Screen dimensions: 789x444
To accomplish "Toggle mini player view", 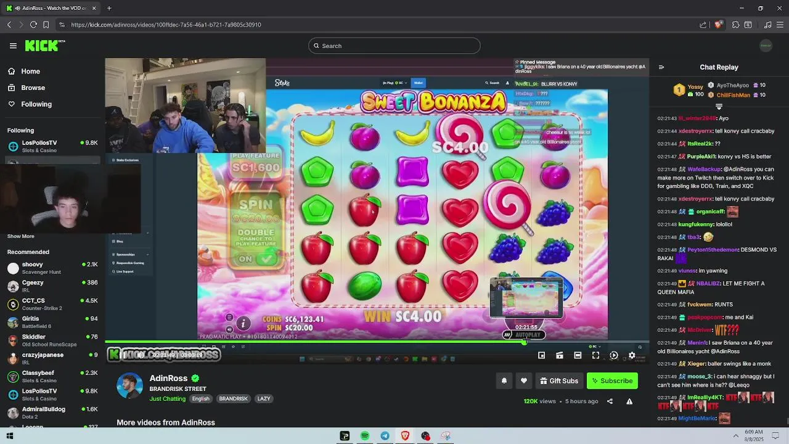I will 560,355.
